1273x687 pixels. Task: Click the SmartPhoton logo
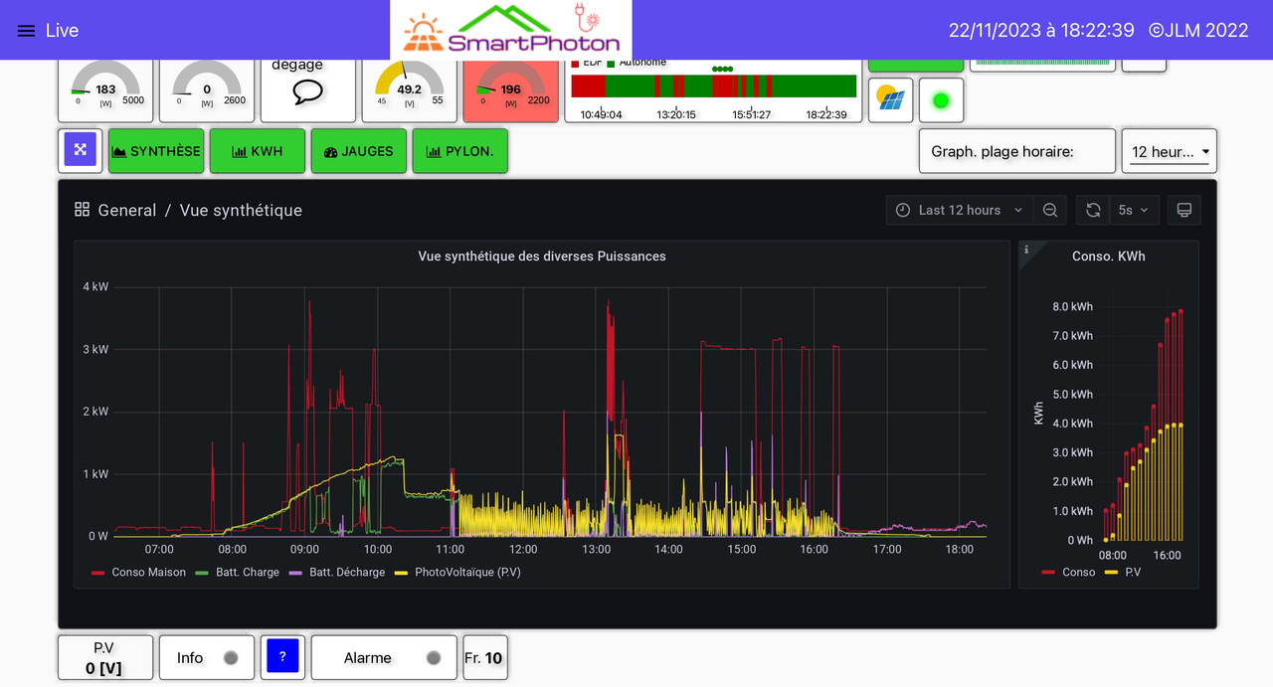coord(510,30)
